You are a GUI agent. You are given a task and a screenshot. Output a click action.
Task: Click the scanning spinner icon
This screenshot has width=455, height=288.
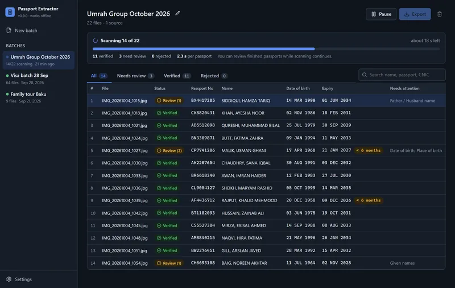(95, 40)
